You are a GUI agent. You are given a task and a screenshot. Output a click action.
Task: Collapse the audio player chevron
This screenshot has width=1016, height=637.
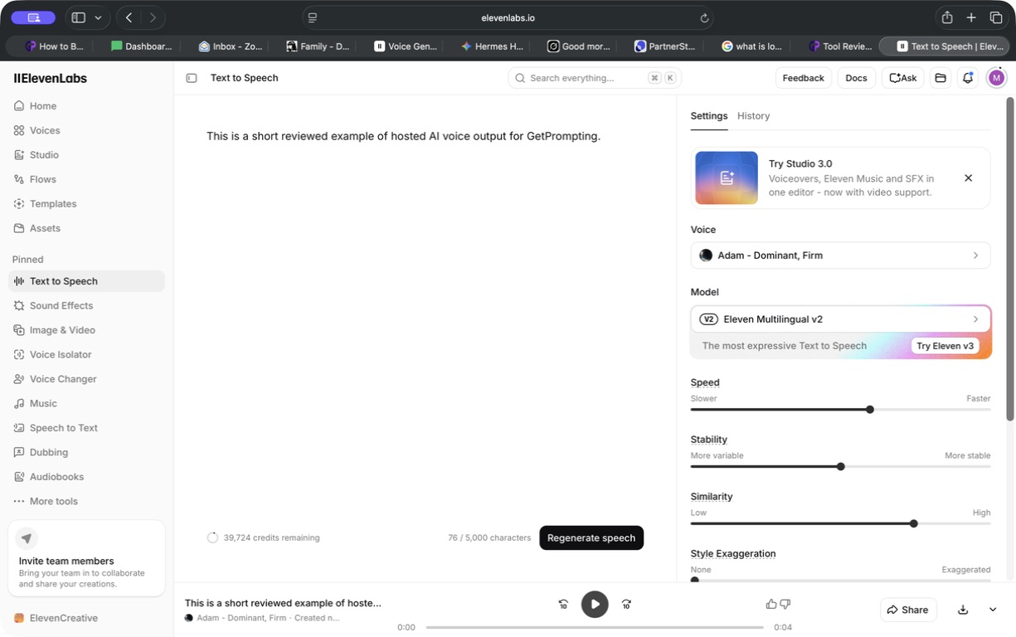click(x=993, y=610)
